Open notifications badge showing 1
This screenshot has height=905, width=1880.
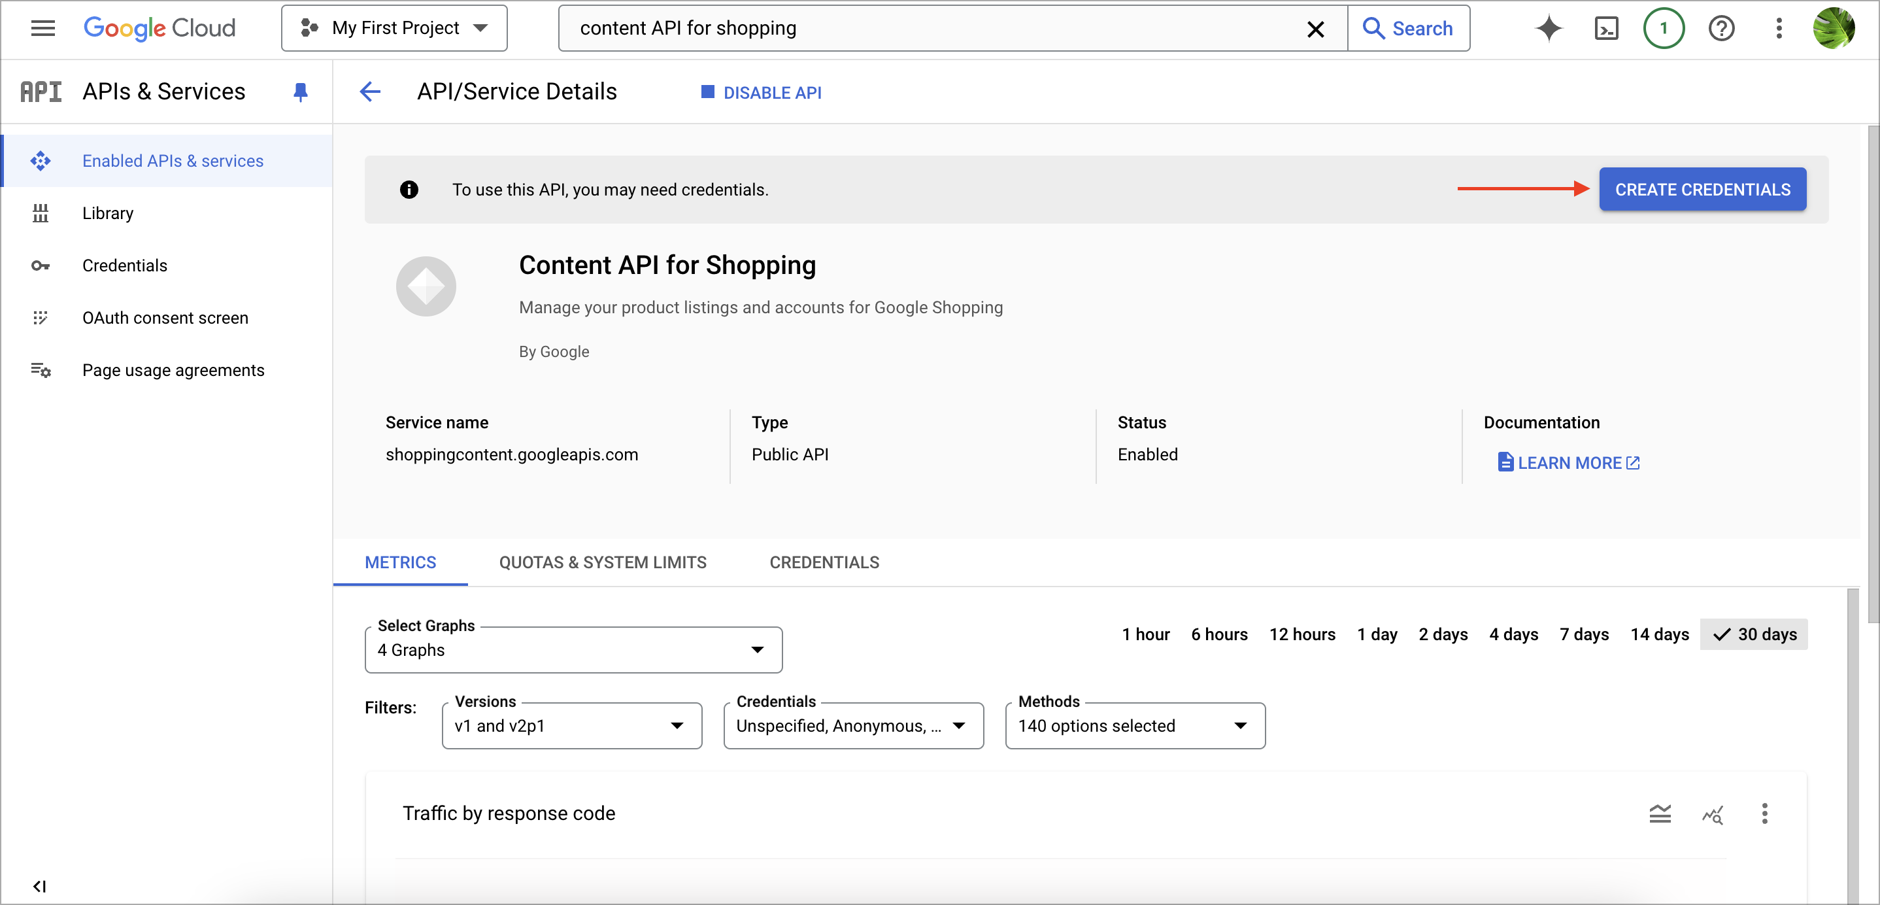pyautogui.click(x=1663, y=29)
